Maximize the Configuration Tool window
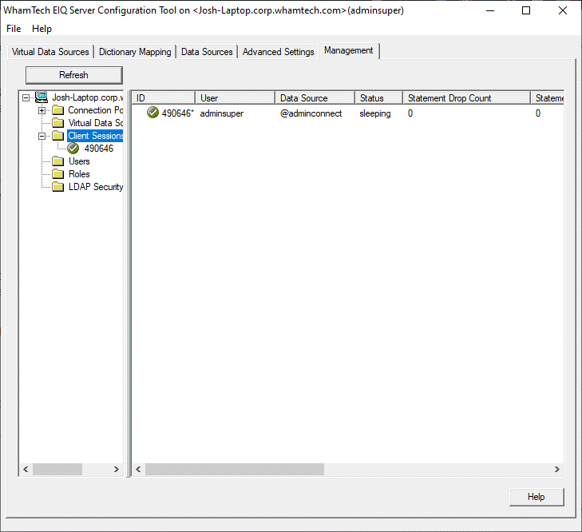 pyautogui.click(x=526, y=10)
